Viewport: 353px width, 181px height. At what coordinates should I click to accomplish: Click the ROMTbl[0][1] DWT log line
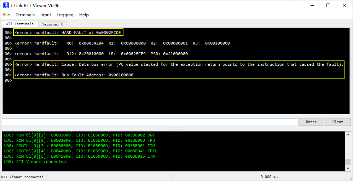pos(80,135)
